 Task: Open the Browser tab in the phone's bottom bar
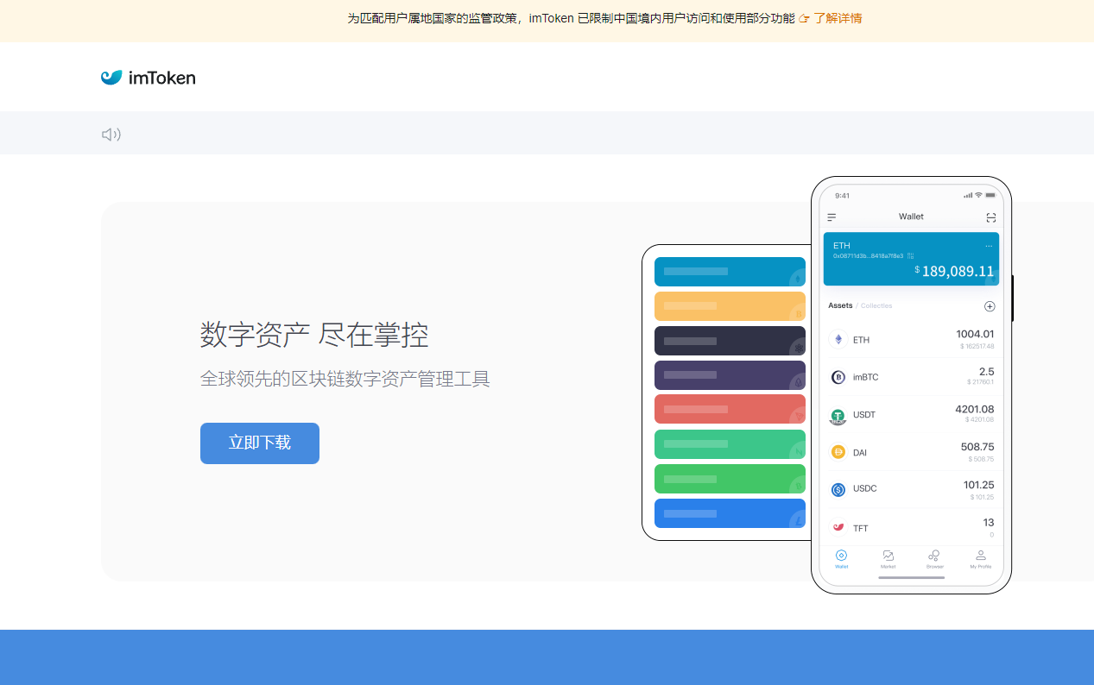click(934, 559)
